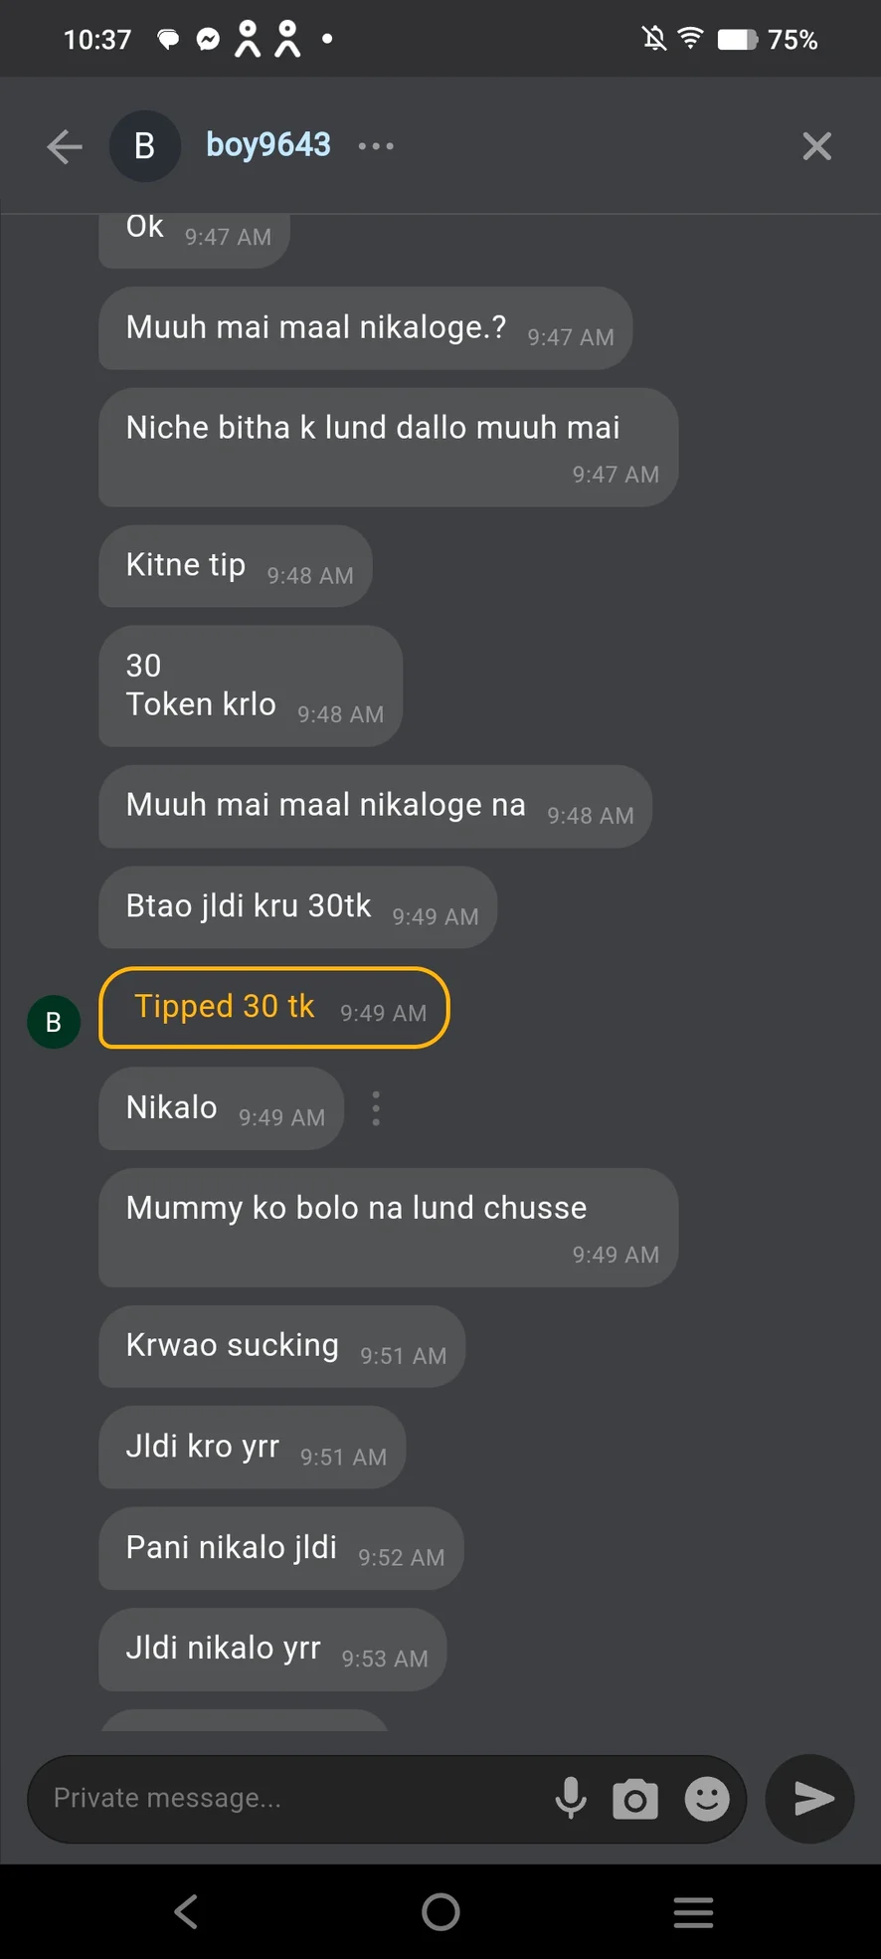Tap the green B sender avatar
881x1959 pixels.
click(x=54, y=1022)
